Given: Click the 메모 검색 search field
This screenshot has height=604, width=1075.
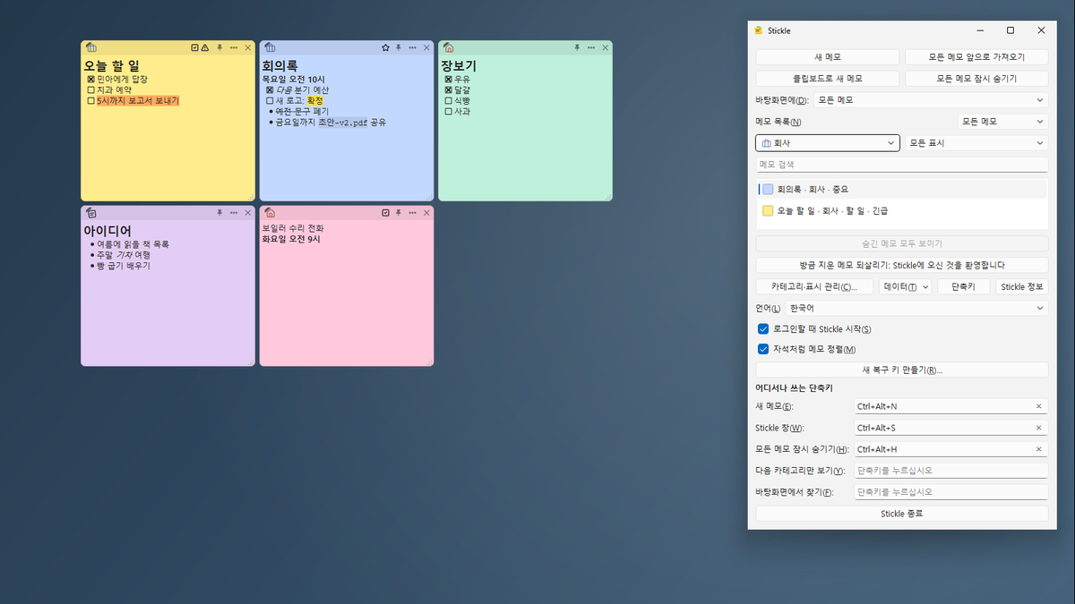Looking at the screenshot, I should point(902,165).
